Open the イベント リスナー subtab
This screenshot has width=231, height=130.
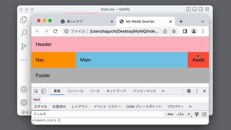[x=107, y=107]
